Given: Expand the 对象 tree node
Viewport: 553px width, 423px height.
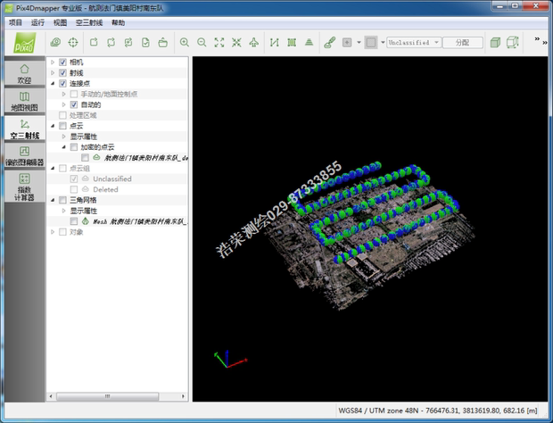Looking at the screenshot, I should point(53,232).
